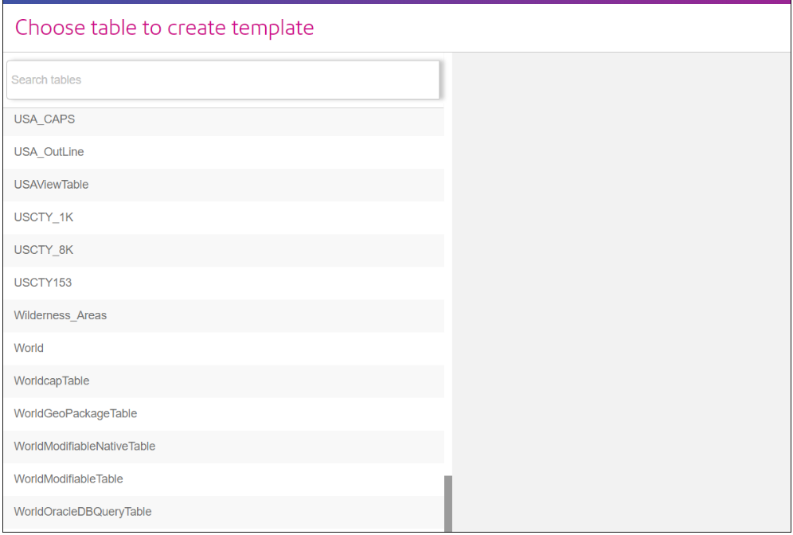
Task: Choose WorldModifiableTable for the template
Action: [68, 478]
